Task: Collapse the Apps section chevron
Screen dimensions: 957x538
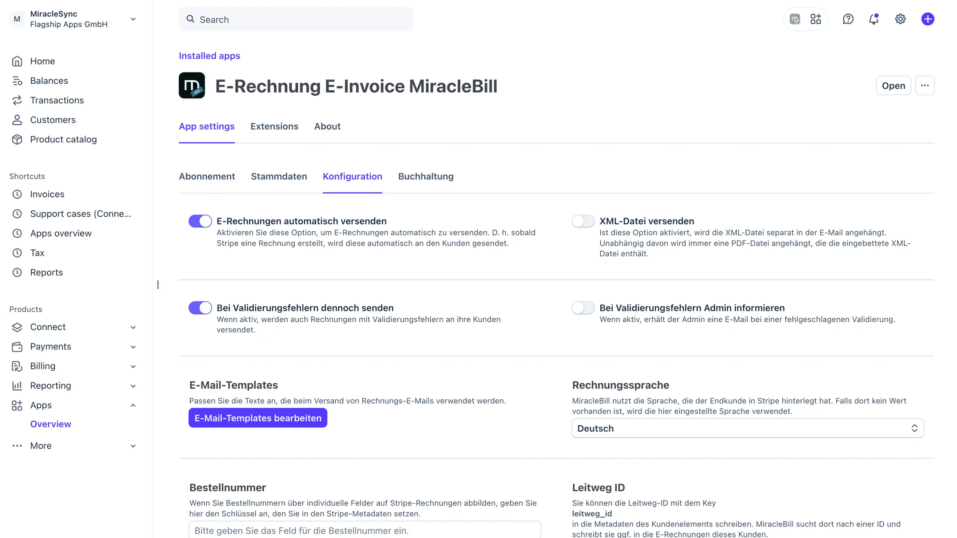Action: [x=133, y=405]
